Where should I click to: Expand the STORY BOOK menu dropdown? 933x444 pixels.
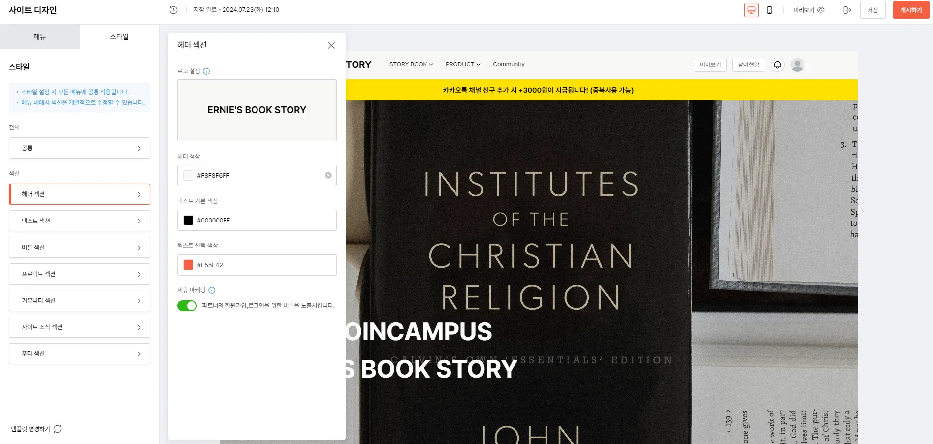coord(411,64)
